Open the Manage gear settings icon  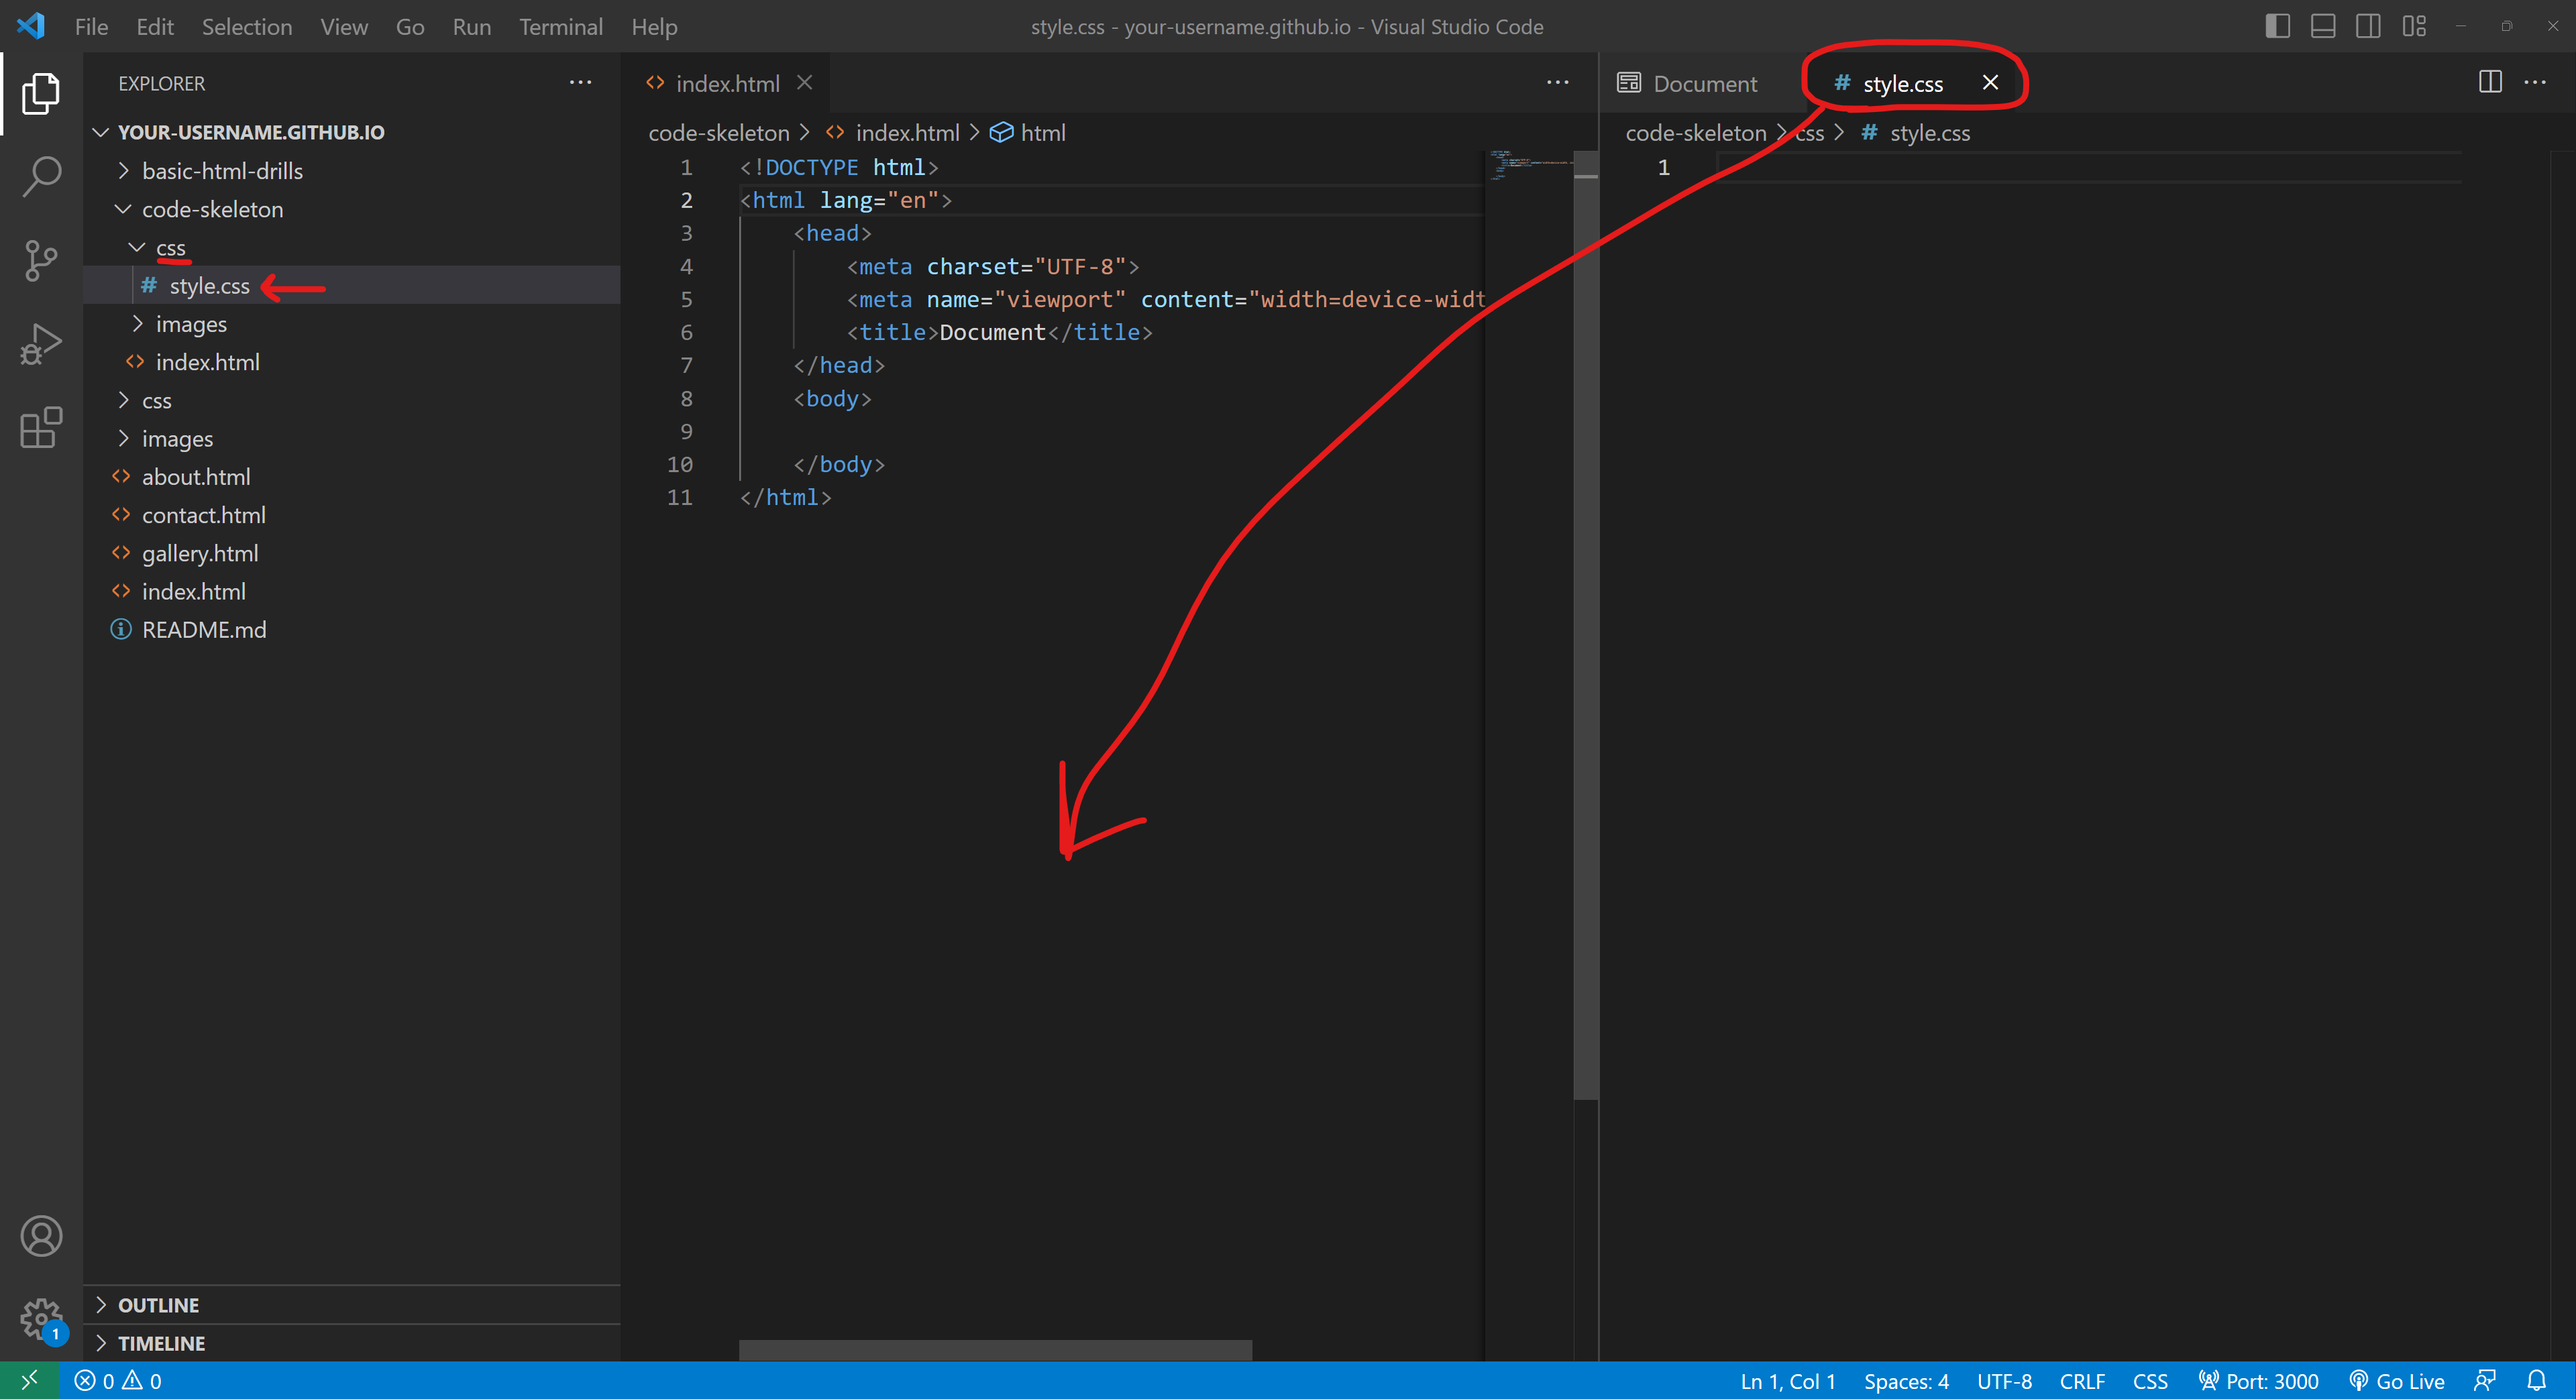pos(41,1319)
